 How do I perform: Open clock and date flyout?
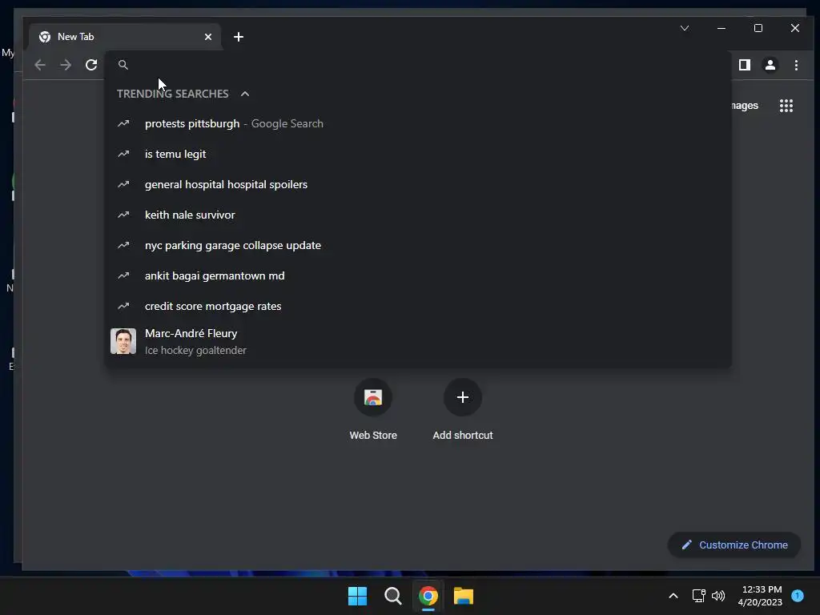click(760, 596)
